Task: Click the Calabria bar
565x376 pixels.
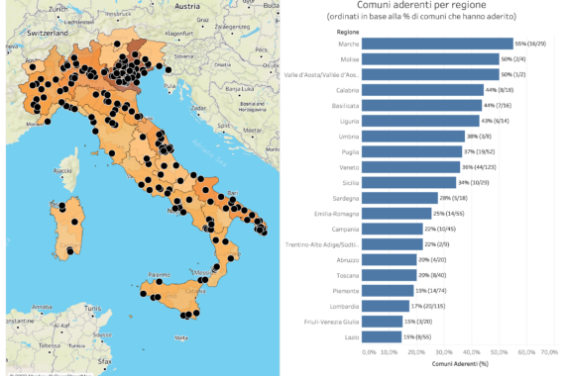Action: [422, 90]
